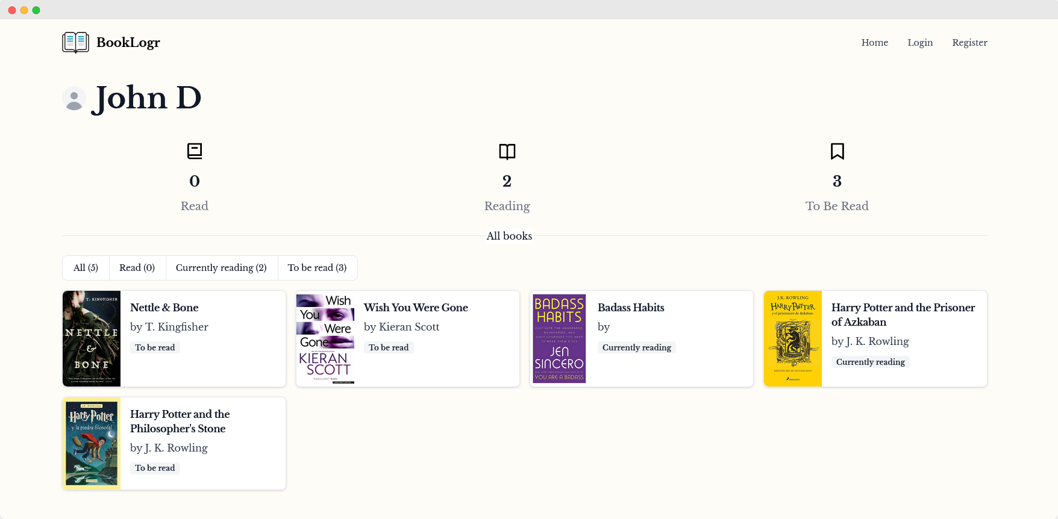1058x519 pixels.
Task: Click the open book icon above Reading
Action: point(507,151)
